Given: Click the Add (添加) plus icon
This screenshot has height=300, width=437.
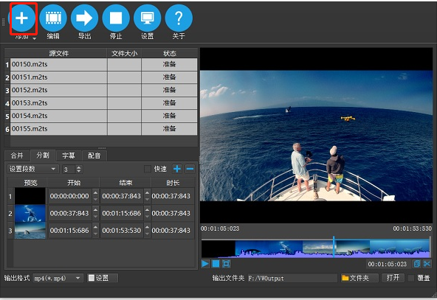Looking at the screenshot, I should (21, 18).
